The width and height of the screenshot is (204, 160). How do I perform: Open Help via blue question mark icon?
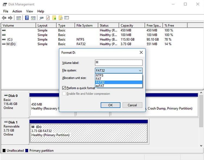27,18
